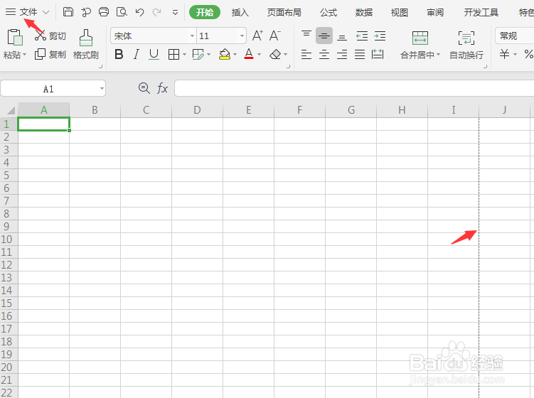Decrease indent icon
Screen dimensions: 534x398
point(362,36)
